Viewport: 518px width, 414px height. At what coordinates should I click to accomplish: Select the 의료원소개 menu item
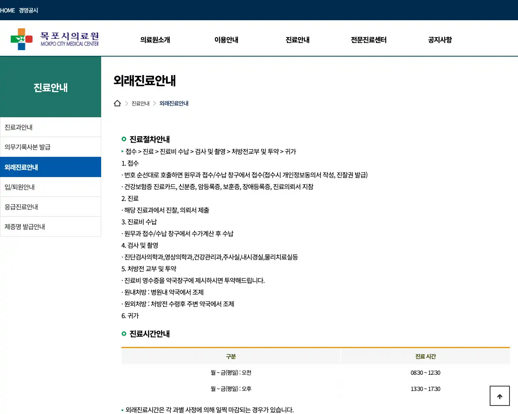point(155,40)
